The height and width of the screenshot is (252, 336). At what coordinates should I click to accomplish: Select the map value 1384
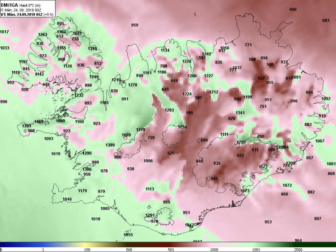(x=61, y=32)
